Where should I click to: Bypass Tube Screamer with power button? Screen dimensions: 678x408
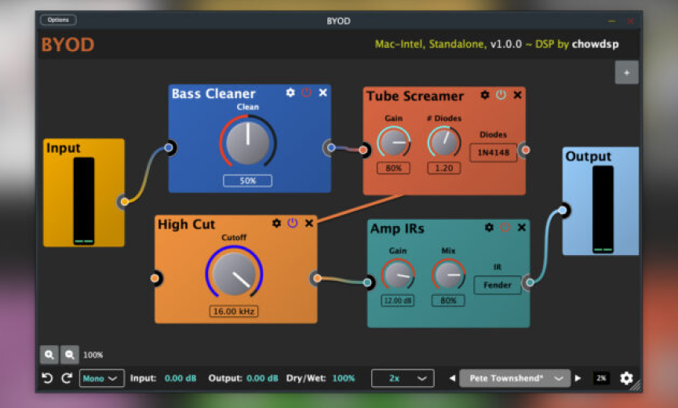pyautogui.click(x=501, y=95)
